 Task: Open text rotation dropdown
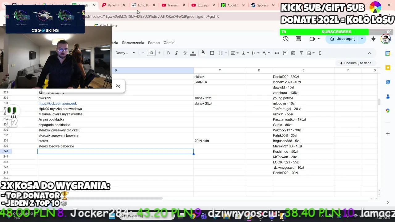(x=266, y=53)
